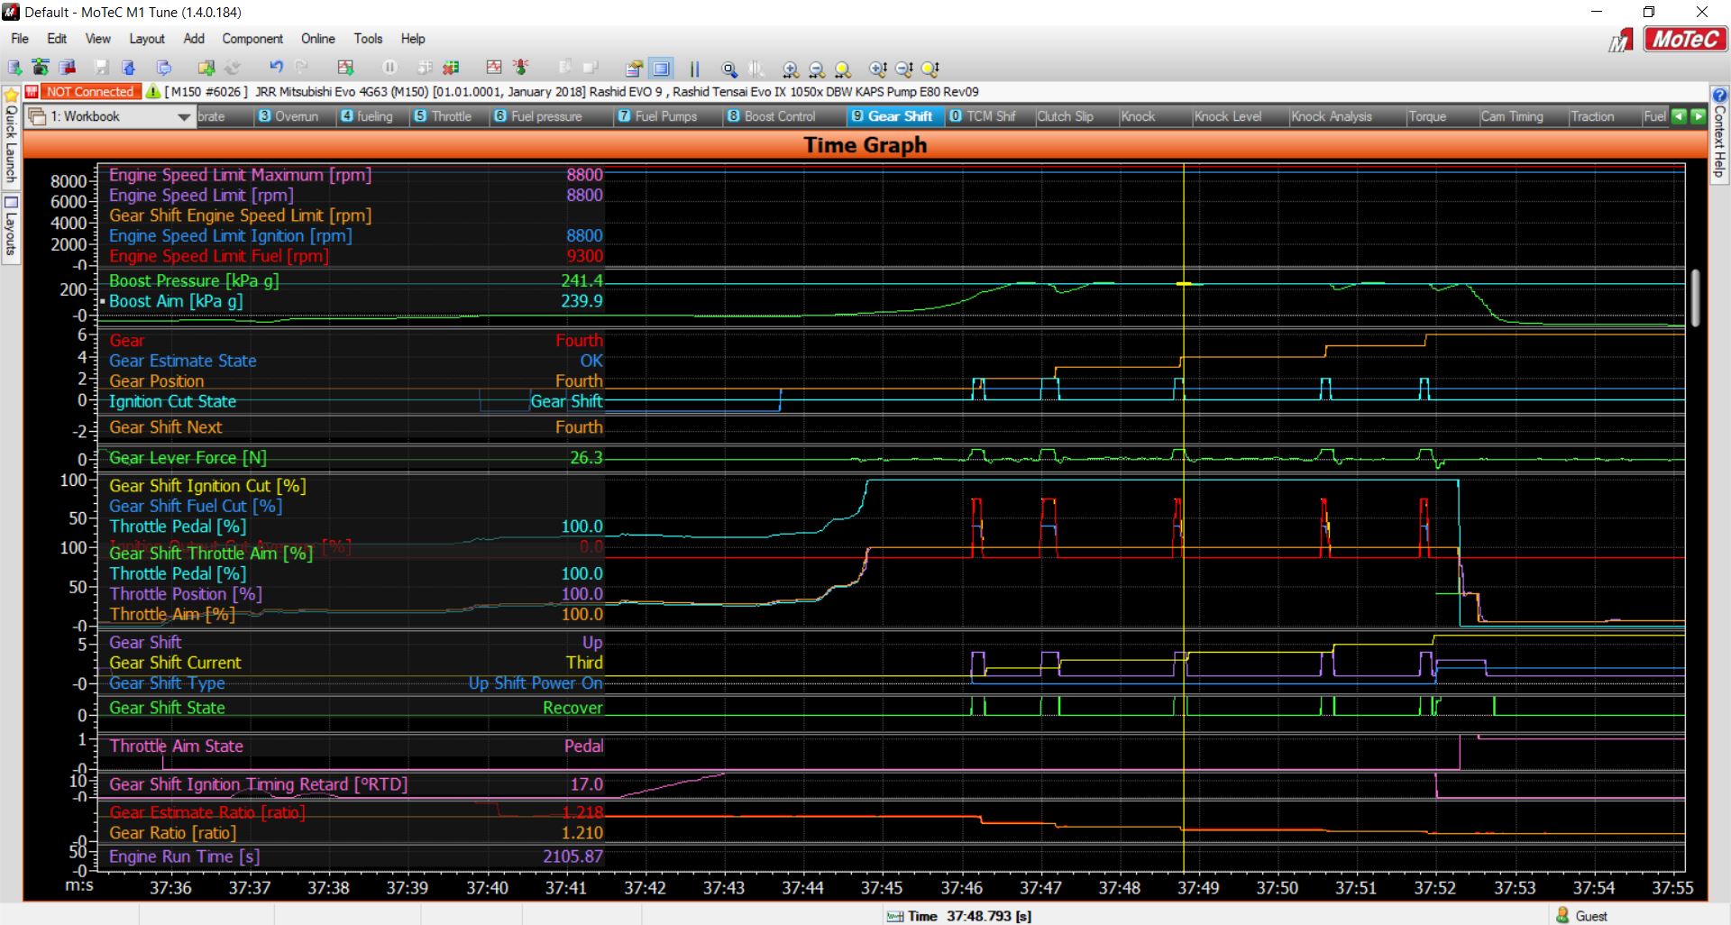Screen dimensions: 1731x925
Task: Click the vertical zoom in icon
Action: pos(877,69)
